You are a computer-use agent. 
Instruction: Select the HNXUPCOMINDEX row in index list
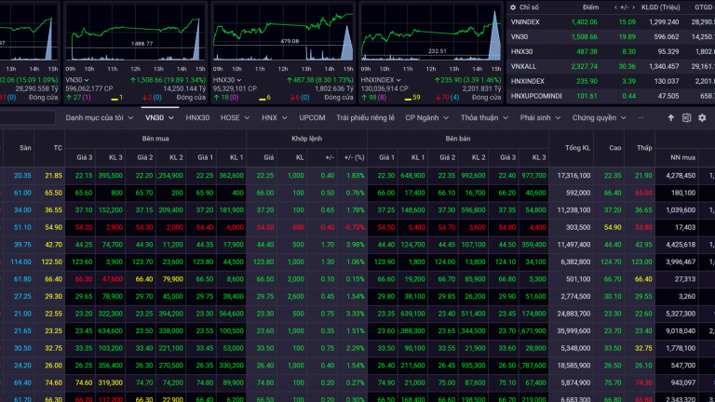point(611,96)
